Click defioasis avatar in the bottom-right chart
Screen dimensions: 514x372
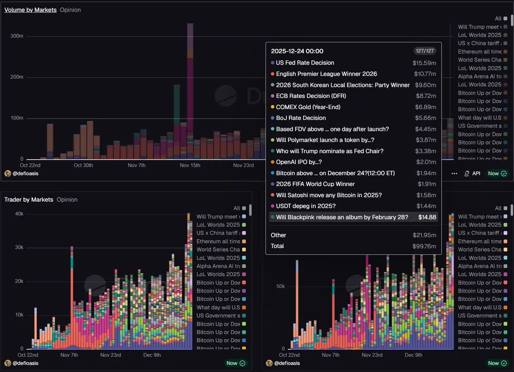(x=269, y=363)
